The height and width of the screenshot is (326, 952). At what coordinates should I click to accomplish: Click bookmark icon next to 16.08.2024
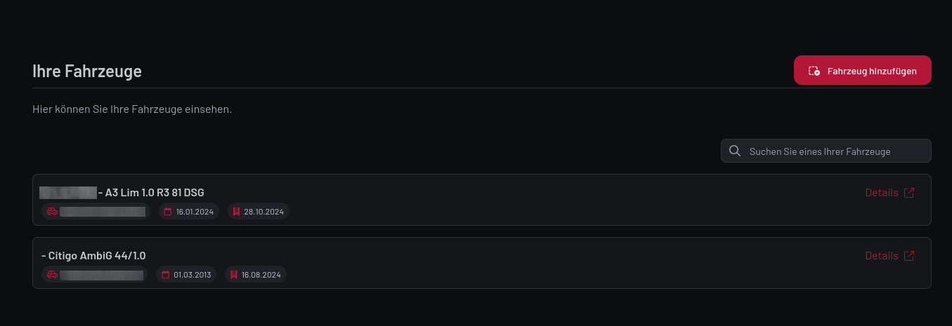(234, 275)
